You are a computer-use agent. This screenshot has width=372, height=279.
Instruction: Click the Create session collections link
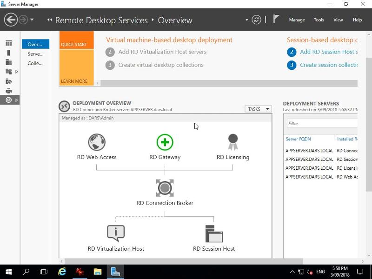(x=329, y=65)
